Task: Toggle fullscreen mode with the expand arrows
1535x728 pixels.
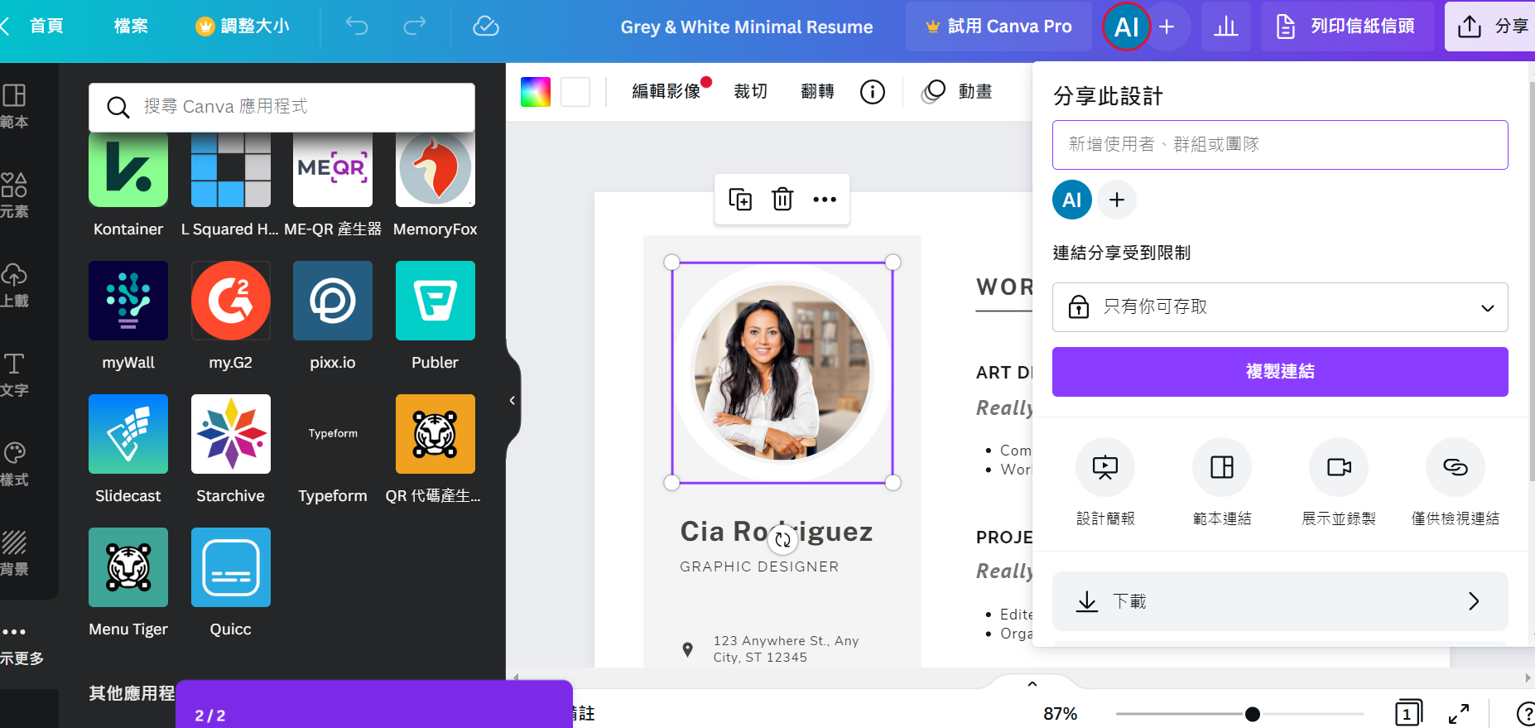Action: (x=1459, y=713)
